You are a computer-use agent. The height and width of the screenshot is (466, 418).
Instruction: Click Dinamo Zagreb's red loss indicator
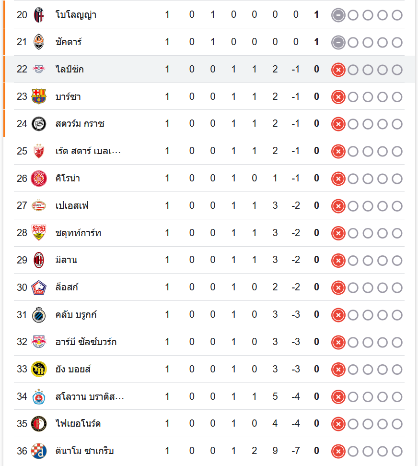tap(338, 451)
